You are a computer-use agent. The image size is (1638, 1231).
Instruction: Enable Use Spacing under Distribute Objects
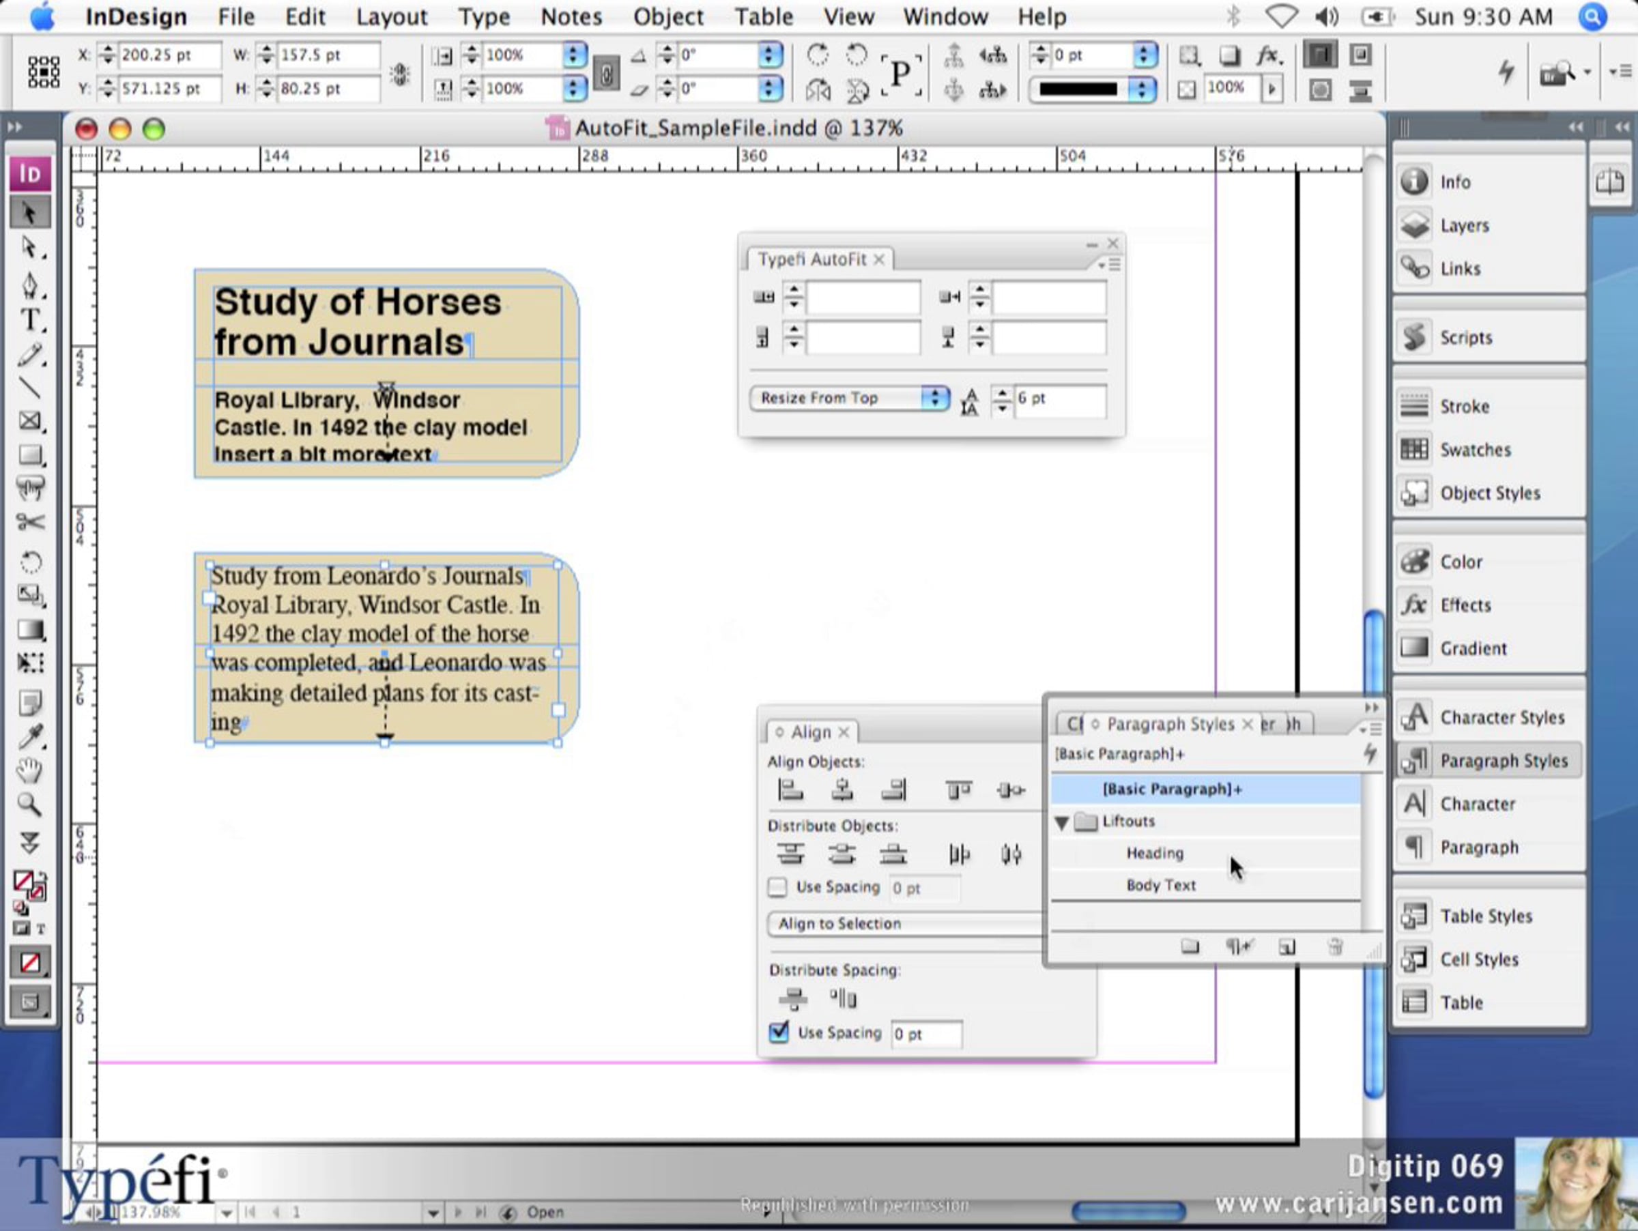pos(777,887)
